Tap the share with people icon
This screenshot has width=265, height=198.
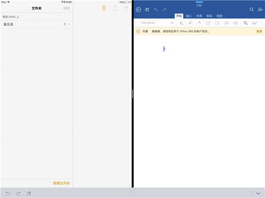click(x=260, y=10)
